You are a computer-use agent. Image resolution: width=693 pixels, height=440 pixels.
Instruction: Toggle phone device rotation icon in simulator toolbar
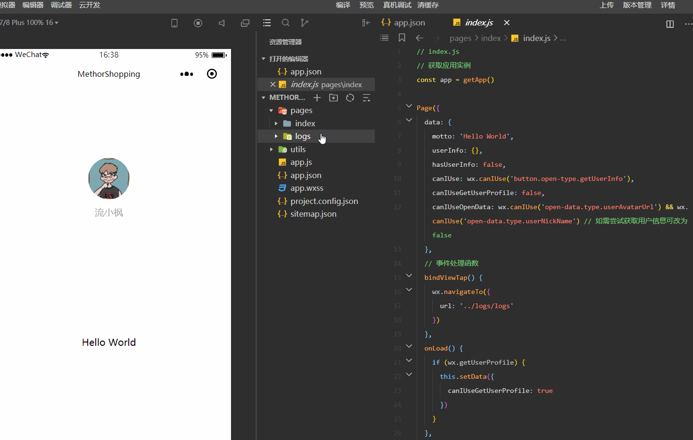tap(174, 23)
